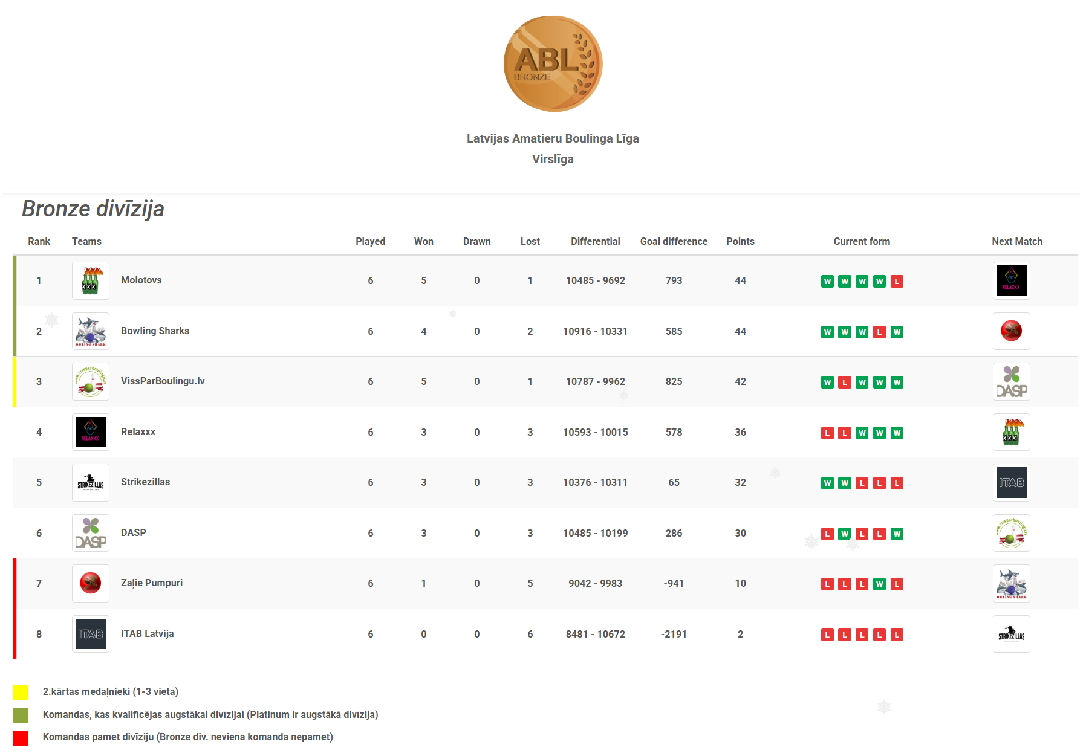The height and width of the screenshot is (756, 1086).
Task: Select the Goal difference column header
Action: pyautogui.click(x=674, y=241)
